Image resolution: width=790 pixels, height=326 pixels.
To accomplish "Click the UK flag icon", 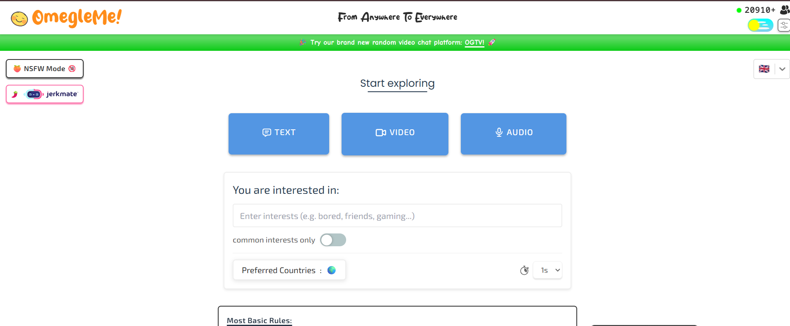I will (764, 69).
